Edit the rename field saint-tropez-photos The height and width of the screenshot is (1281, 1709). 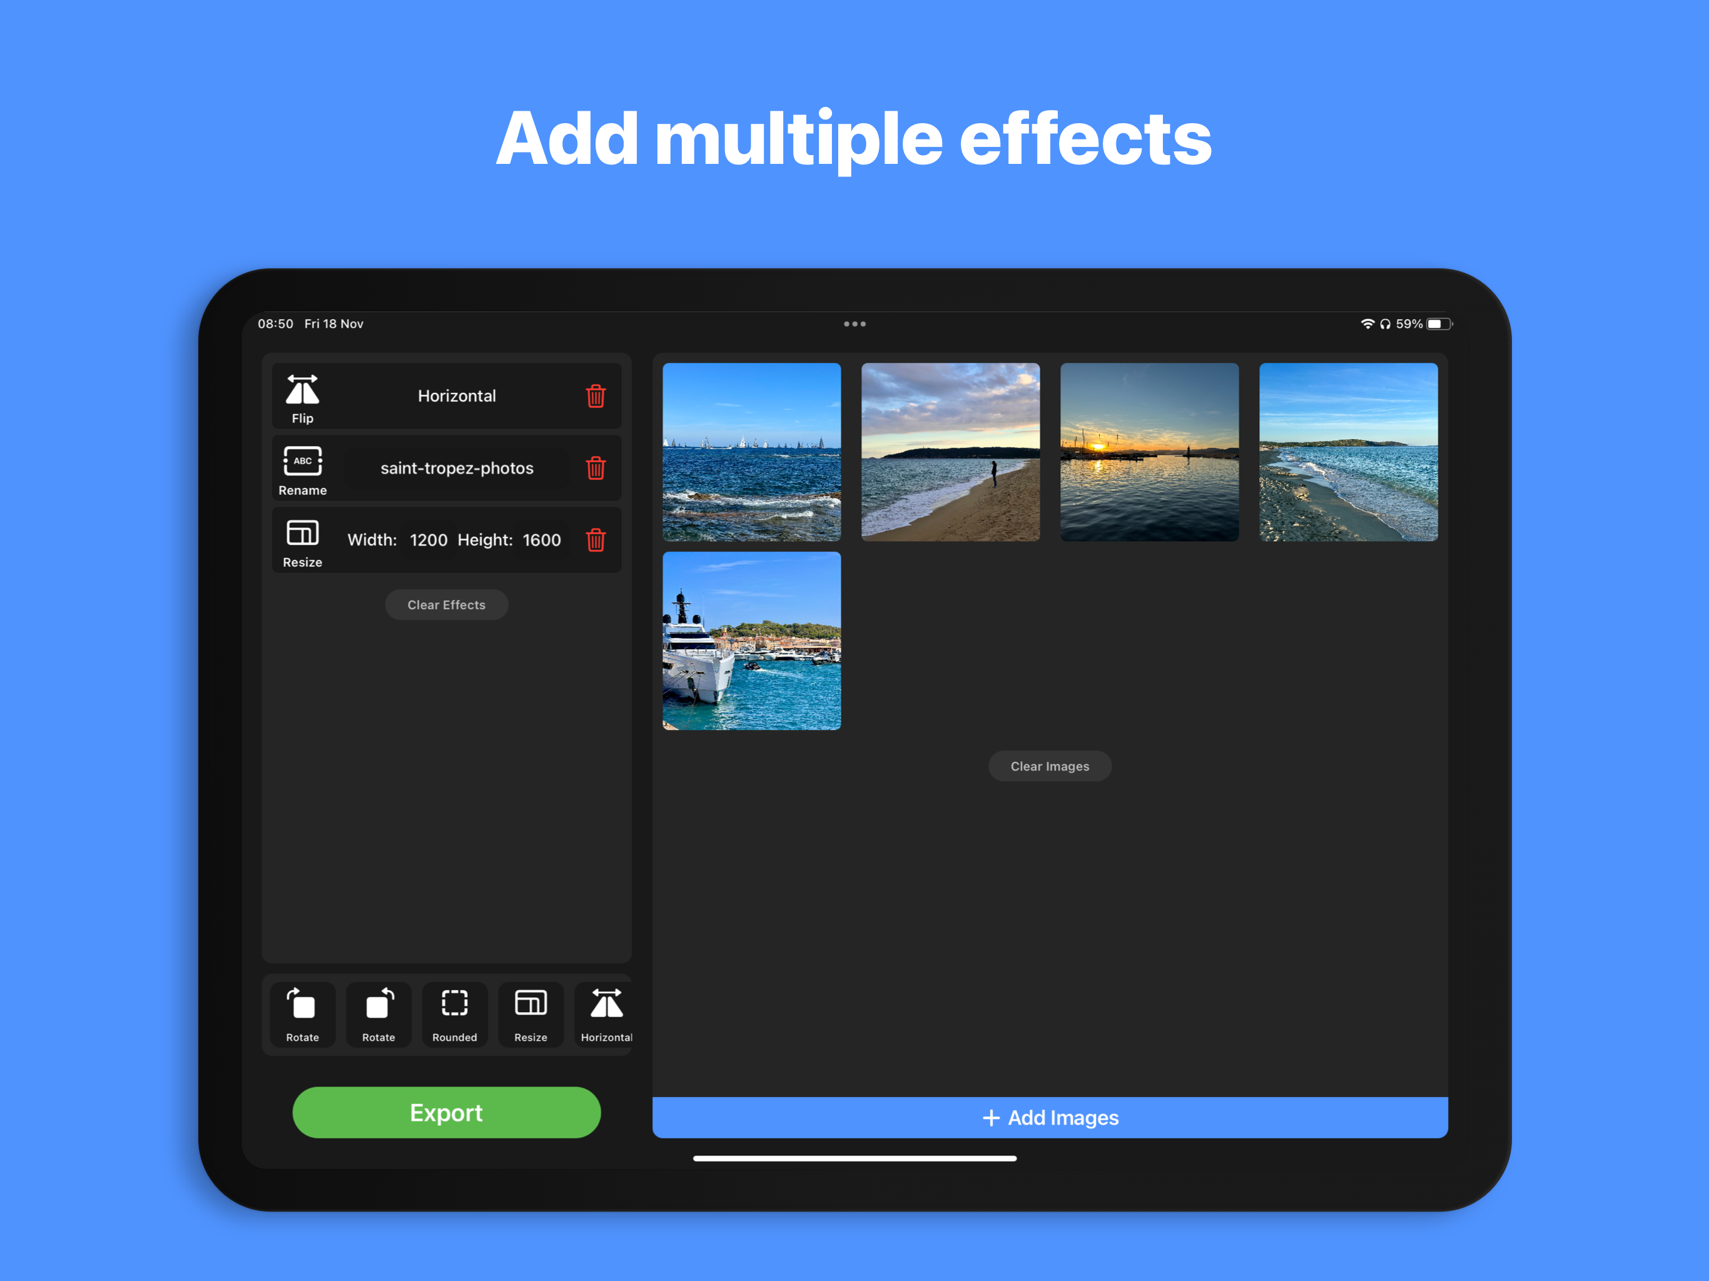pyautogui.click(x=457, y=468)
